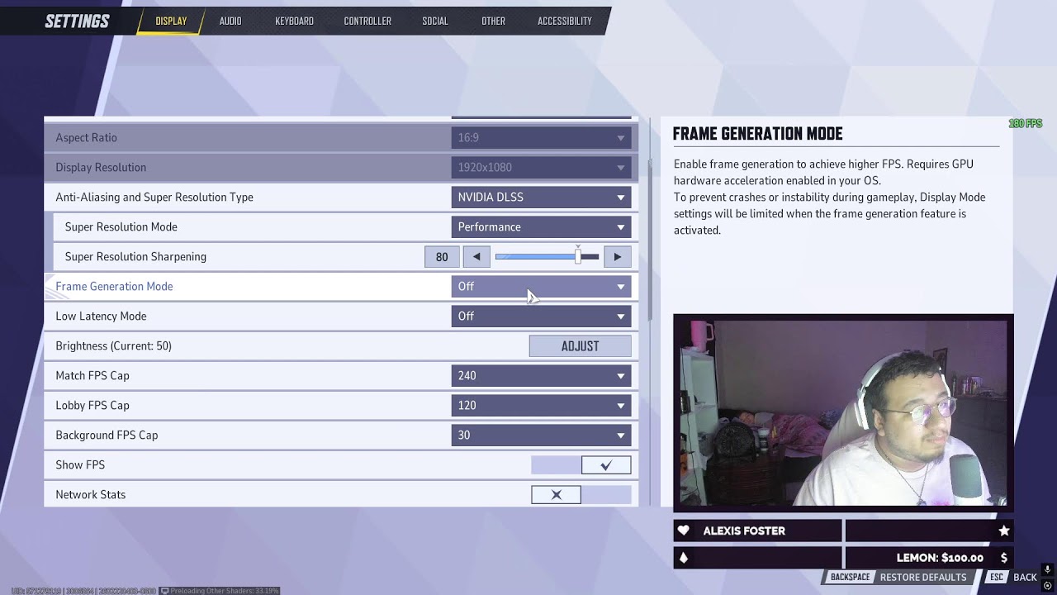This screenshot has height=595, width=1057.
Task: Open the Social settings tab
Action: click(x=435, y=21)
